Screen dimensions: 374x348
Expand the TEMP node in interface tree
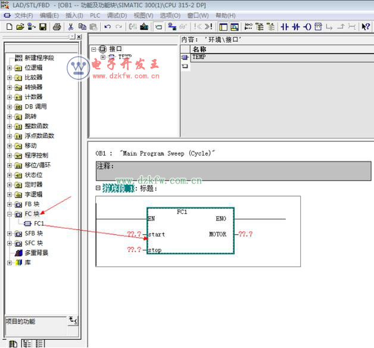[103, 57]
